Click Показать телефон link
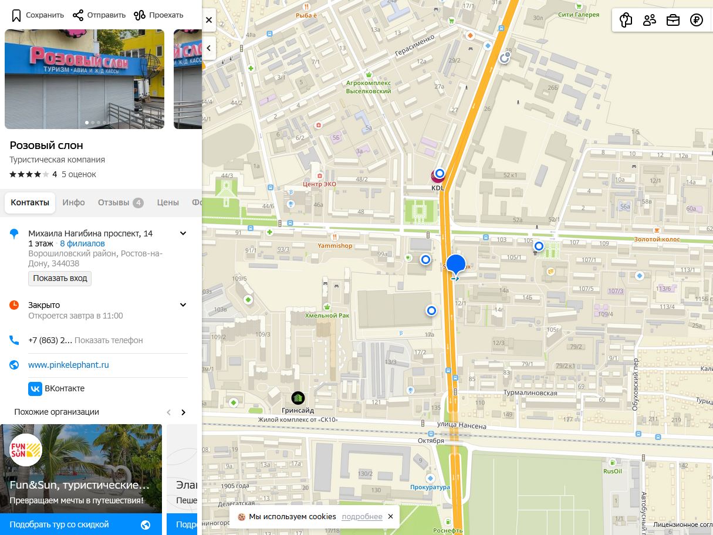Viewport: 713px width, 535px height. tap(109, 340)
